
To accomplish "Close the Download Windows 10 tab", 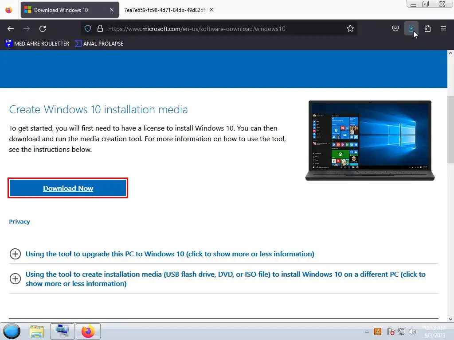I will pos(112,10).
